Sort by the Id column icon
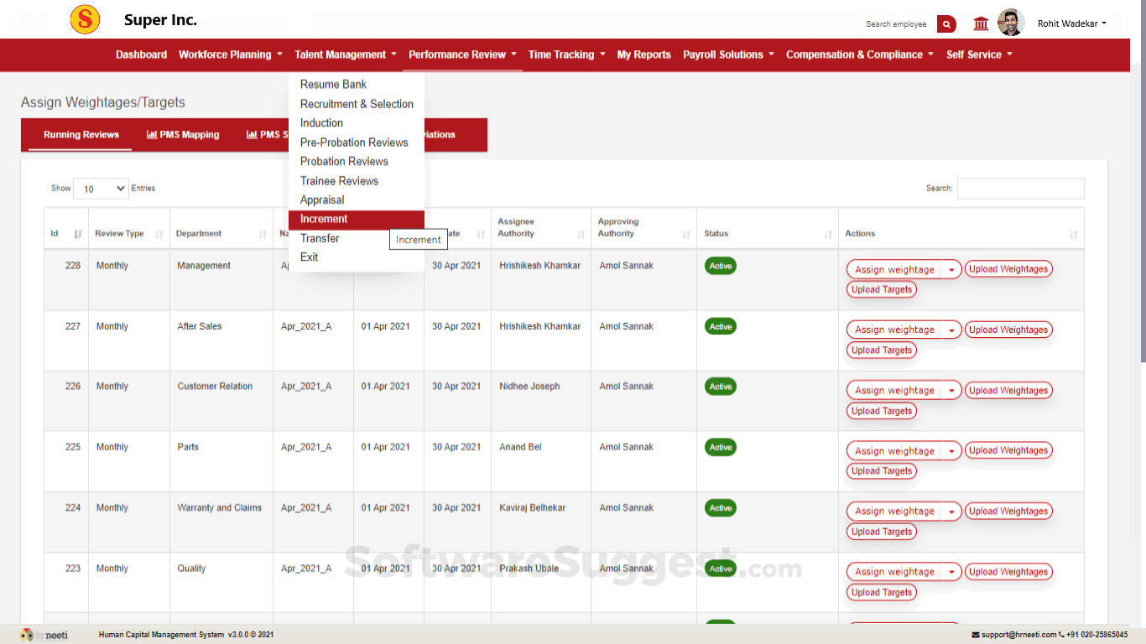The image size is (1146, 644). pyautogui.click(x=78, y=235)
